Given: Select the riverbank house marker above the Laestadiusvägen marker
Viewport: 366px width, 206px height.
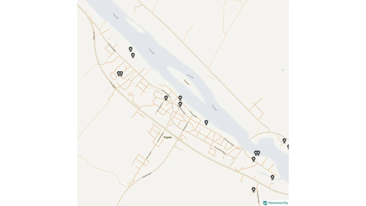Looking at the screenshot, I should point(180,98).
